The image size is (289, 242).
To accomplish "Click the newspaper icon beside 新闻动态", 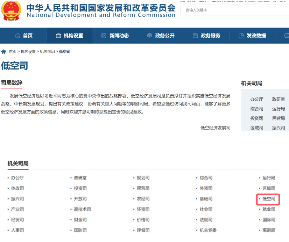I will click(104, 36).
